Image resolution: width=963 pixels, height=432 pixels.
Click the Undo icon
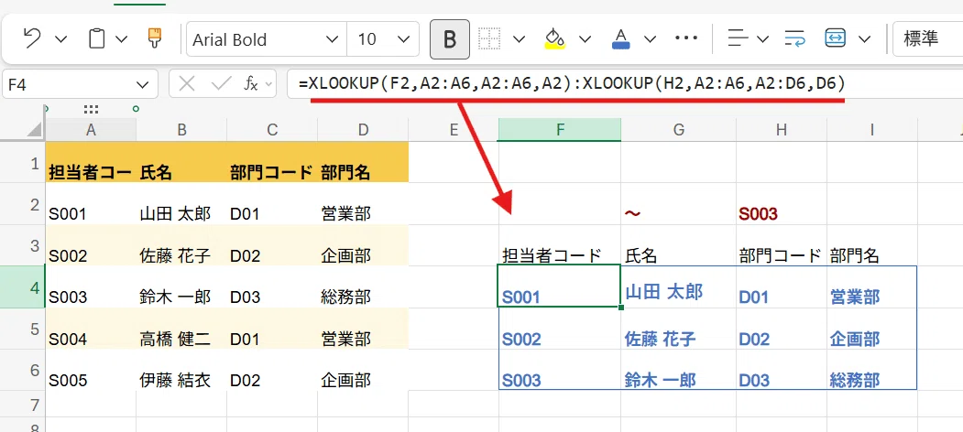(x=32, y=39)
